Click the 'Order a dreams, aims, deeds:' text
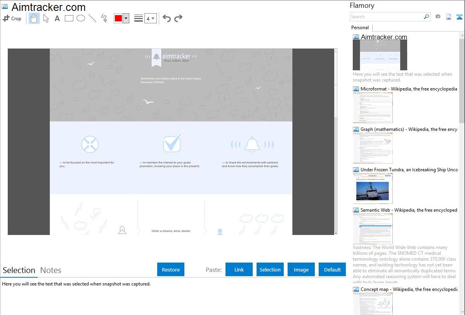Image resolution: width=465 pixels, height=315 pixels. (x=171, y=231)
